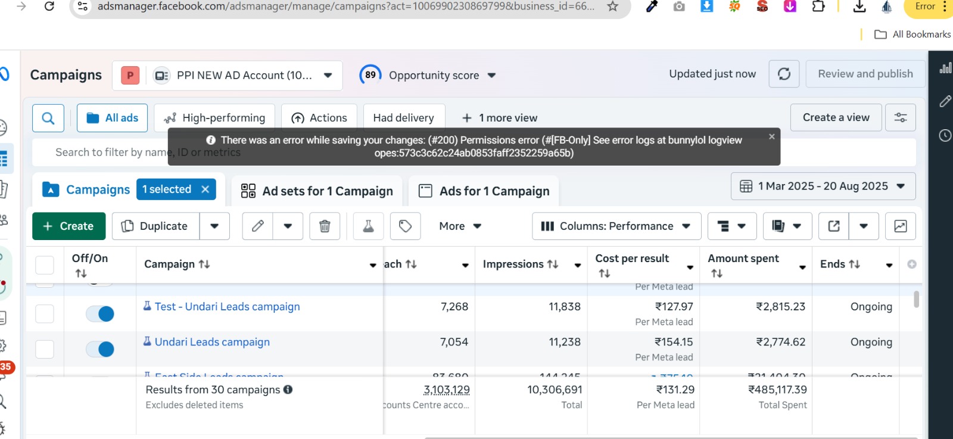
Task: Switch off Undari Leads campaign toggle
Action: tap(100, 349)
